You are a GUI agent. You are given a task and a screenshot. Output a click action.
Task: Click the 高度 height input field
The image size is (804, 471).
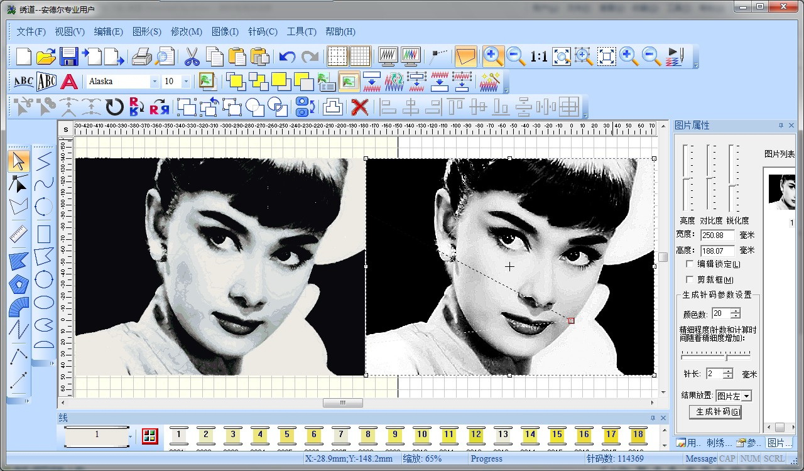click(x=718, y=251)
